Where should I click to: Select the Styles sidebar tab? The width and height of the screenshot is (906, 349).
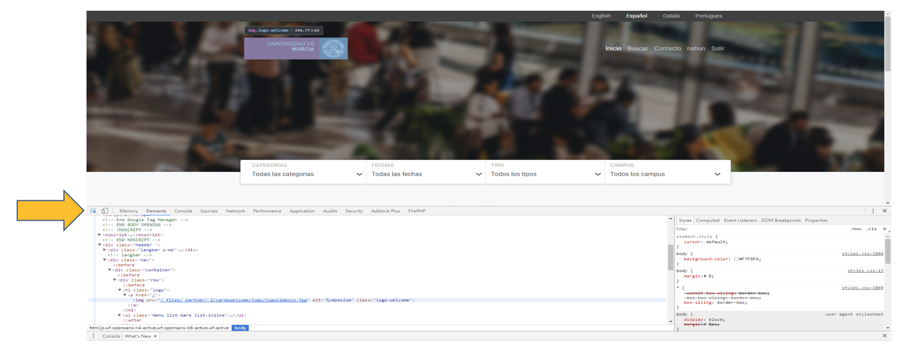point(685,220)
